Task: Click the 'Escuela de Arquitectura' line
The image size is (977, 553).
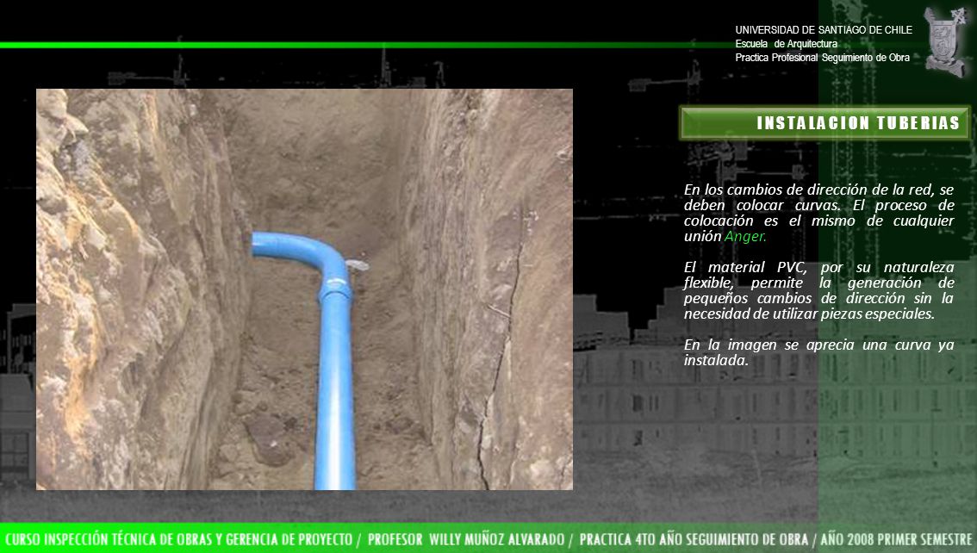Action: pos(786,44)
